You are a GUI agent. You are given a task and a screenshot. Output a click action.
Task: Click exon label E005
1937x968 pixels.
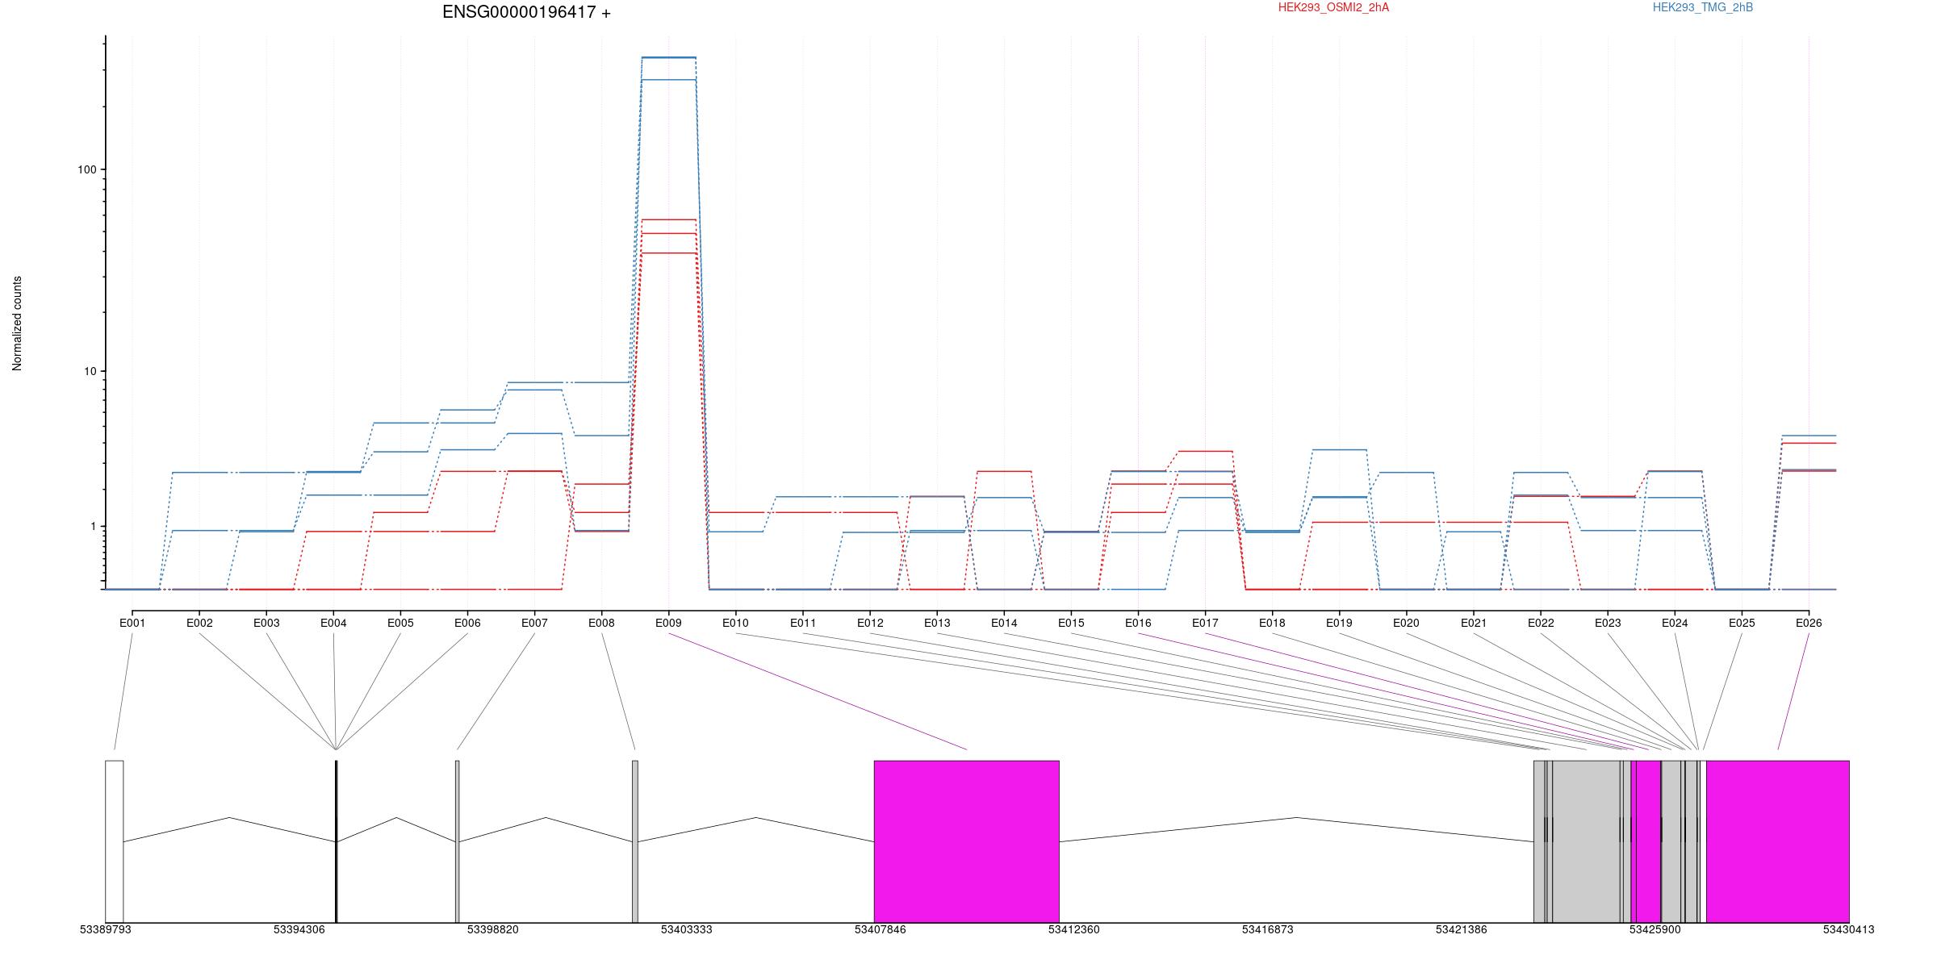(x=400, y=623)
